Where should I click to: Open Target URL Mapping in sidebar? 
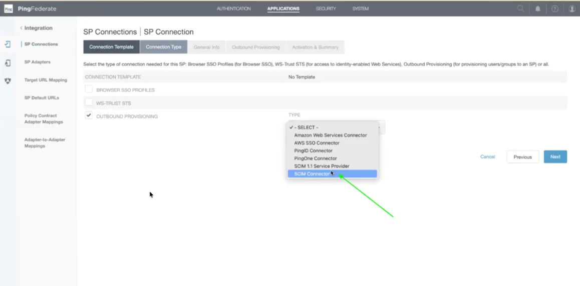46,79
